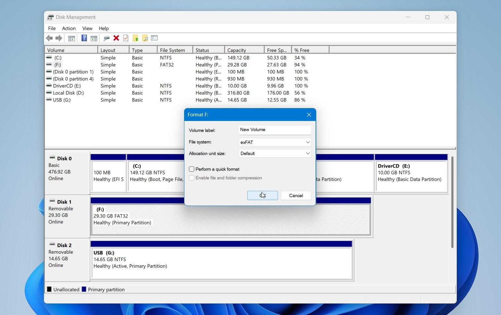Click the checklist settings toolbar icon

[154, 38]
